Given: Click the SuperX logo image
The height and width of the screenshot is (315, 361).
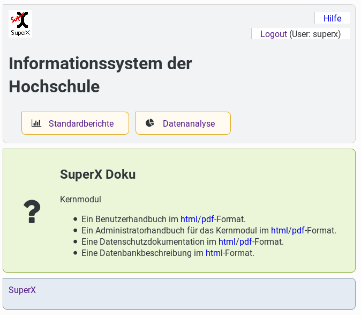Looking at the screenshot, I should pos(20,24).
